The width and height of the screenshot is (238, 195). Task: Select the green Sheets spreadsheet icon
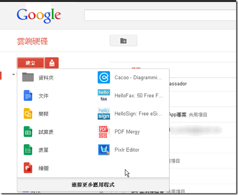tap(28, 131)
